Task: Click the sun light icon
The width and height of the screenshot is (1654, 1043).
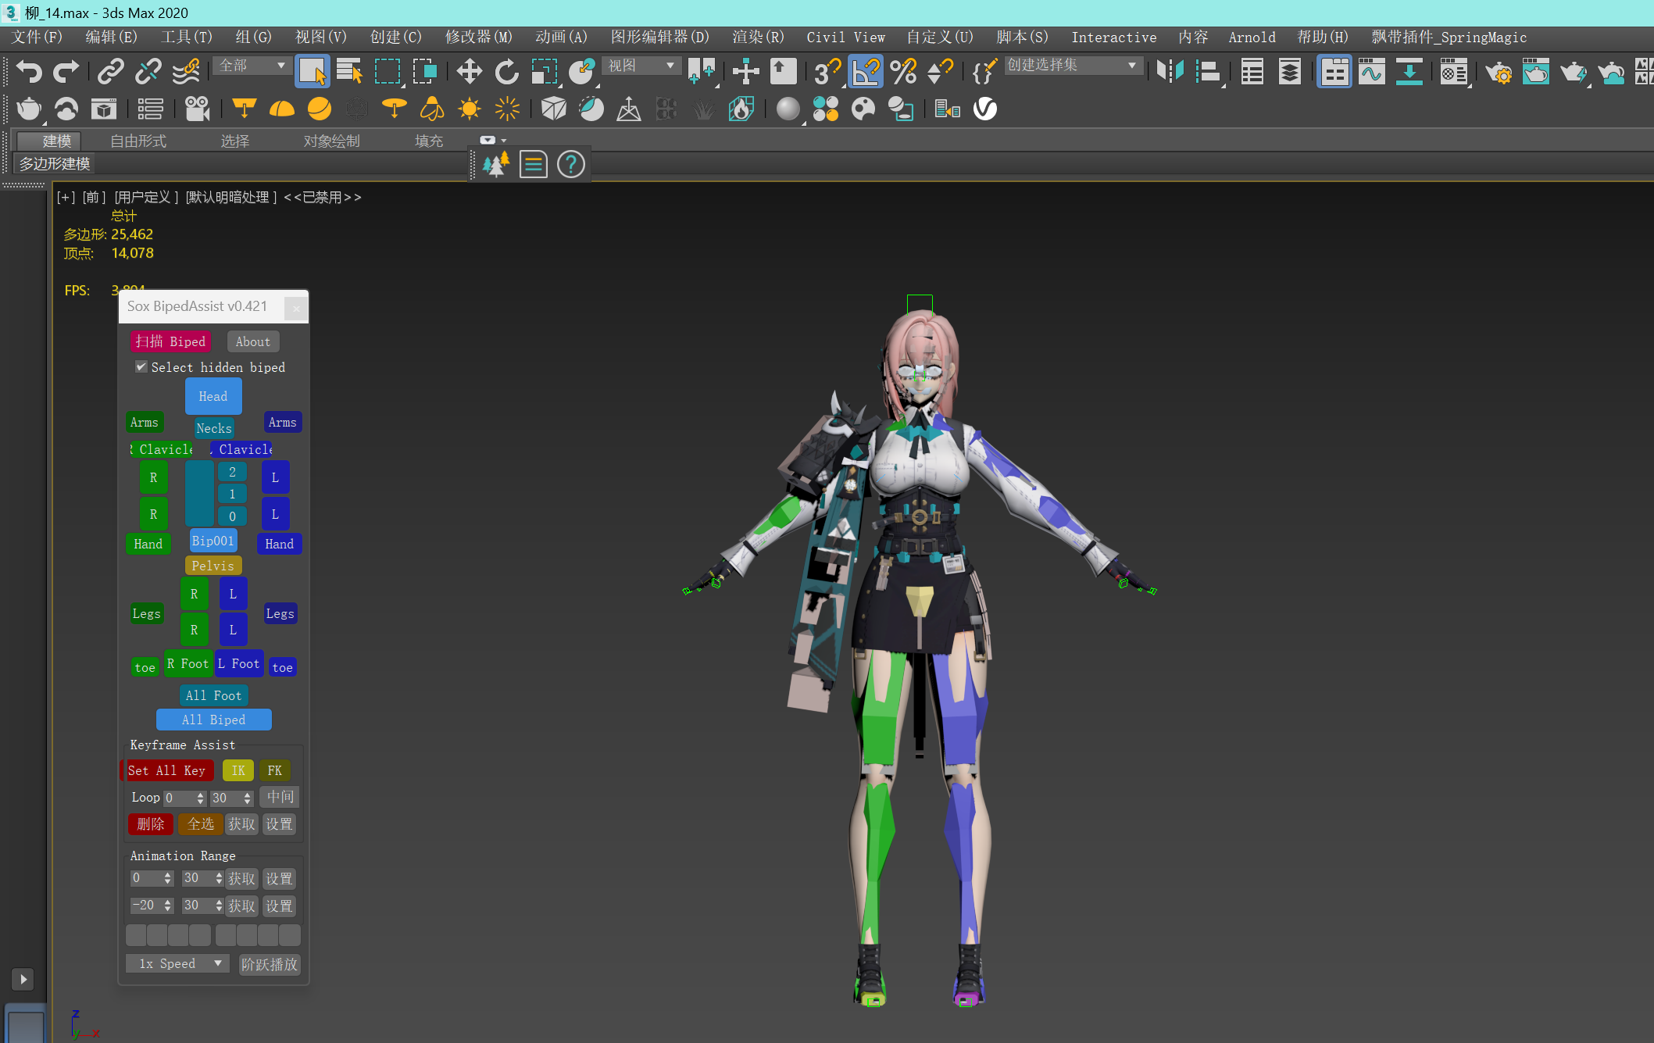Action: (x=469, y=109)
